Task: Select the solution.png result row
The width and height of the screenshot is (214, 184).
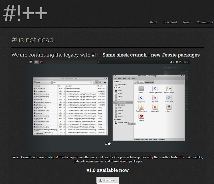Action: tap(70, 88)
